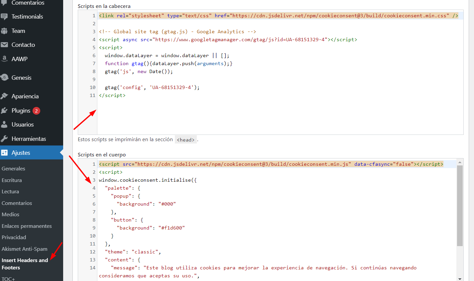Click the "theme": "classic" line
This screenshot has width=474, height=281.
(x=133, y=252)
